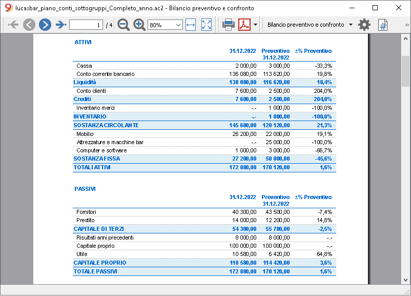411x296 pixels.
Task: Click the page numbering hash icon
Action: [x=383, y=25]
